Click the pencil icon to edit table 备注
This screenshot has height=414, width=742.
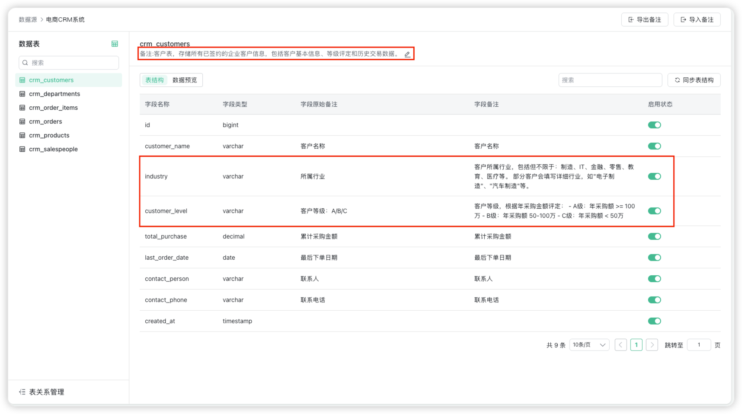coord(407,54)
